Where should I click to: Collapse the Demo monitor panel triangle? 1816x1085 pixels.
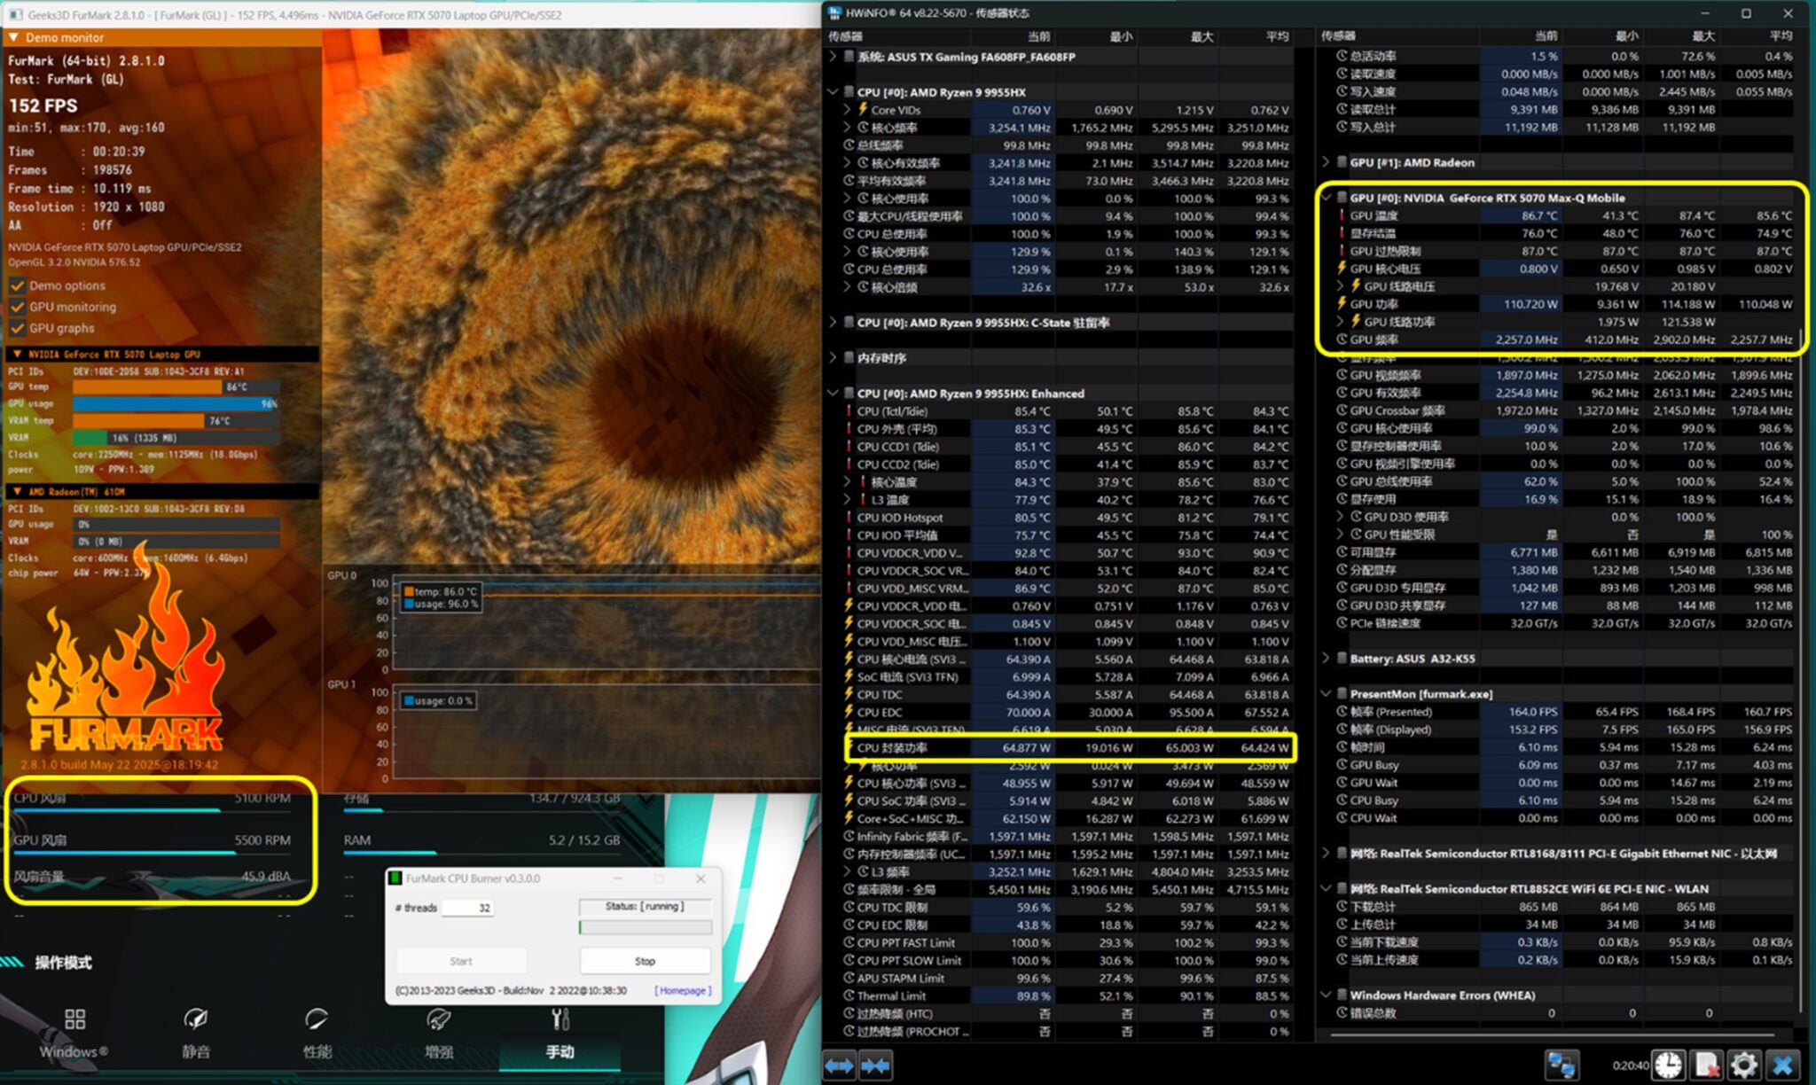click(x=13, y=37)
